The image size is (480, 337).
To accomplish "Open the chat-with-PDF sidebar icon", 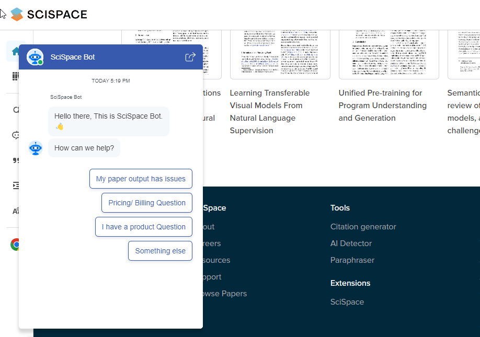I will click(x=16, y=135).
